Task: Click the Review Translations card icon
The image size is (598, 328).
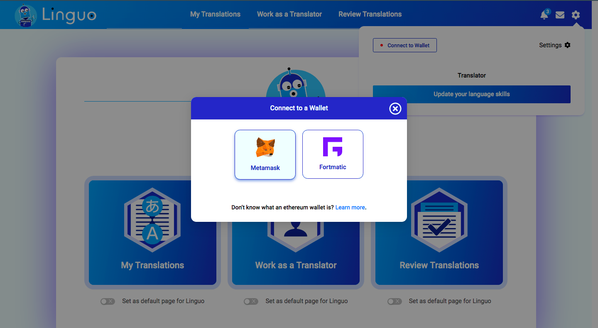Action: click(439, 220)
